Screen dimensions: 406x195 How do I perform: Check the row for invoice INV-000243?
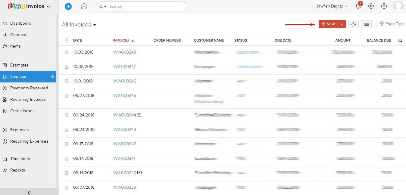click(66, 130)
